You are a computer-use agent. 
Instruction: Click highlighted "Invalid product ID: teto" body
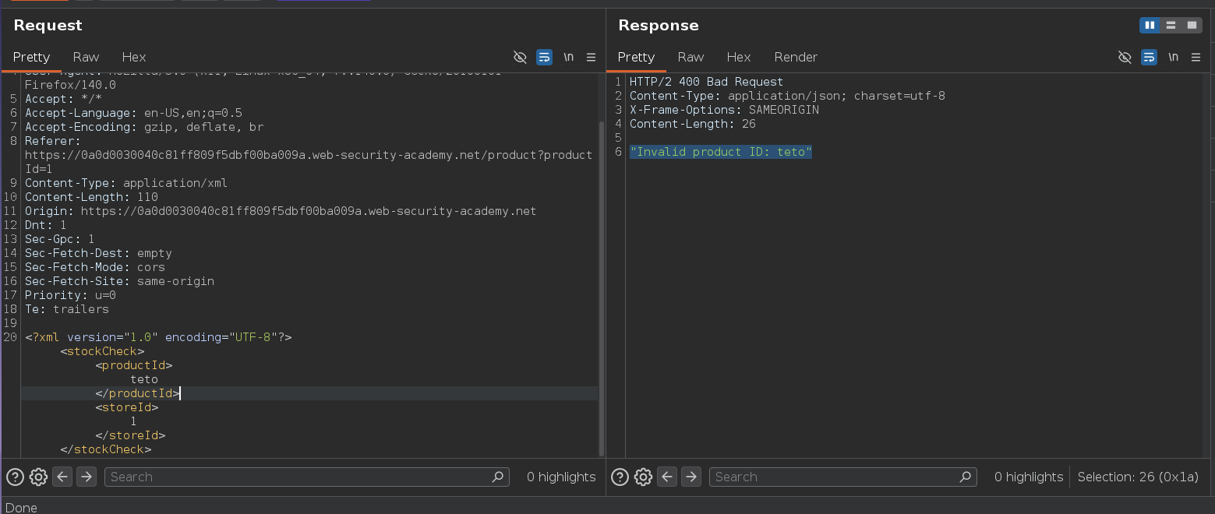click(x=721, y=152)
